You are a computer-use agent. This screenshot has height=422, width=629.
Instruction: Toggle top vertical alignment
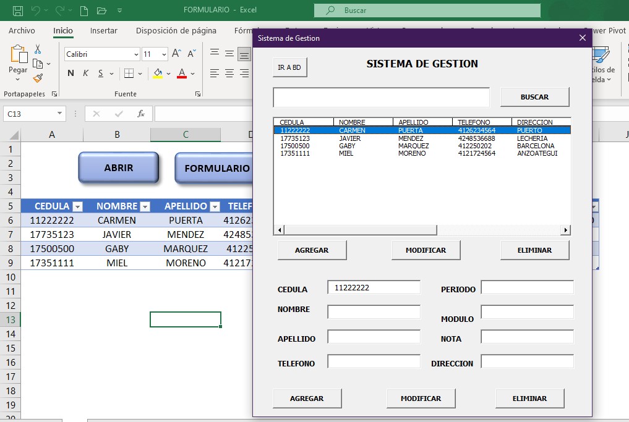pos(215,53)
